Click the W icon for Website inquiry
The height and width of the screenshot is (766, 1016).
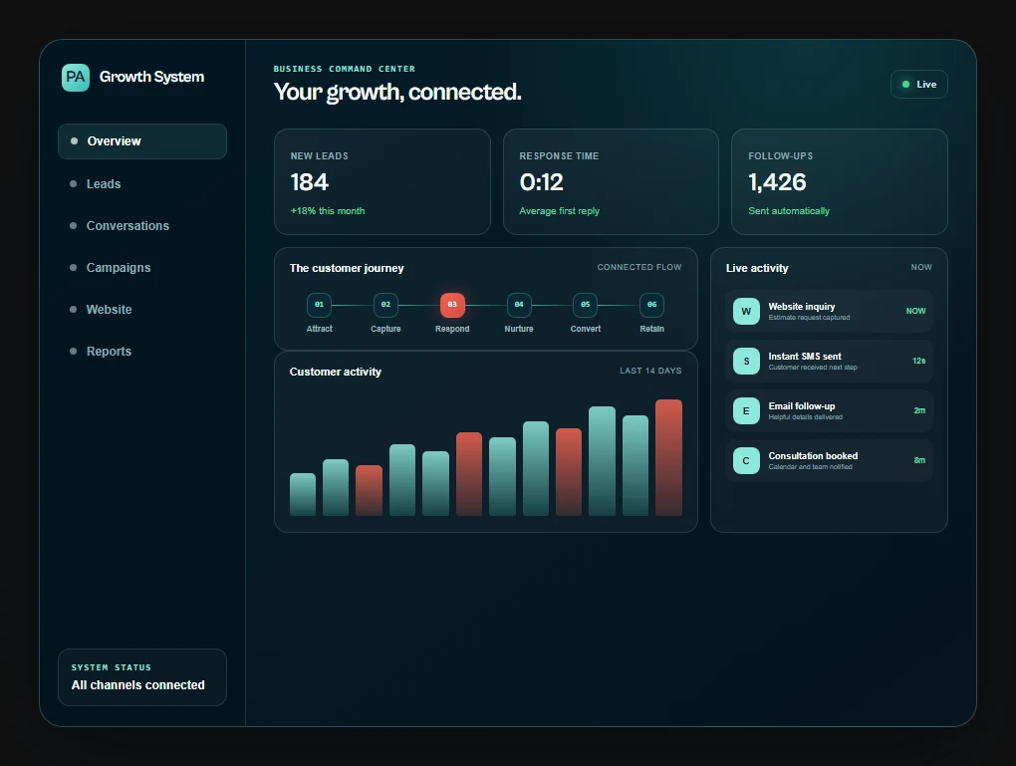[746, 311]
